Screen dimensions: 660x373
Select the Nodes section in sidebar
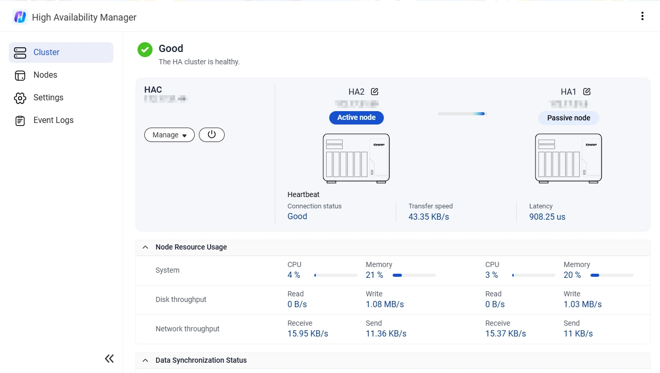tap(45, 75)
